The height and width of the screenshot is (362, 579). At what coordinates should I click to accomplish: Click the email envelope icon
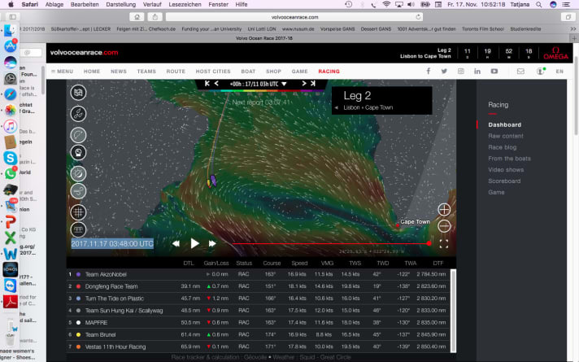(520, 71)
